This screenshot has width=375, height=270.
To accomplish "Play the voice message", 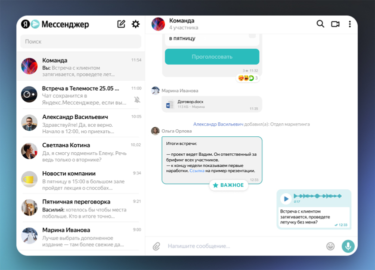I will [x=285, y=198].
